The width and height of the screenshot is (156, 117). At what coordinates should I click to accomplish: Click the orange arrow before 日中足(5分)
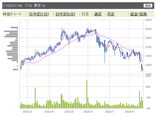(x=54, y=14)
